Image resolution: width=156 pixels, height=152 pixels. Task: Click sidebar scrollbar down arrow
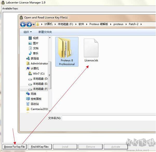50,111
